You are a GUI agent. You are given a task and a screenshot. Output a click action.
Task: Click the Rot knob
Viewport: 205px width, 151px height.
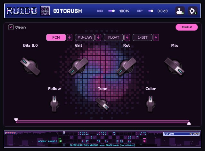[x=127, y=66]
